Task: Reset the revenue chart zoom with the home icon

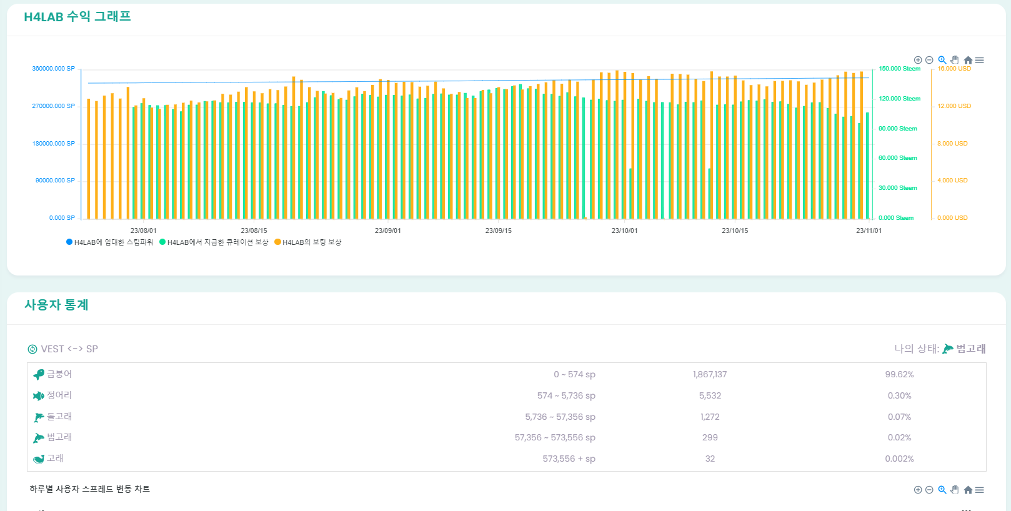Action: click(968, 60)
